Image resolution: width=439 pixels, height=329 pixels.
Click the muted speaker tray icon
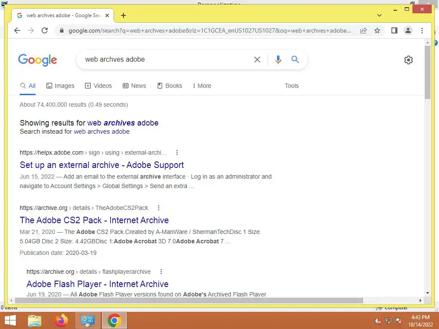378,321
